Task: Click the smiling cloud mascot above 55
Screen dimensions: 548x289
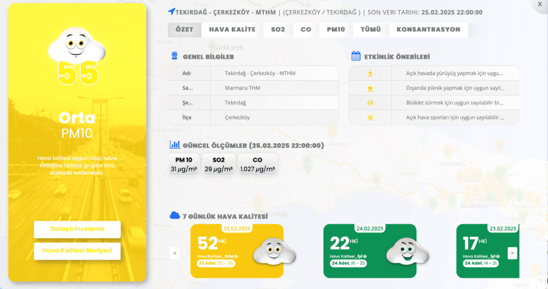Action: point(77,45)
